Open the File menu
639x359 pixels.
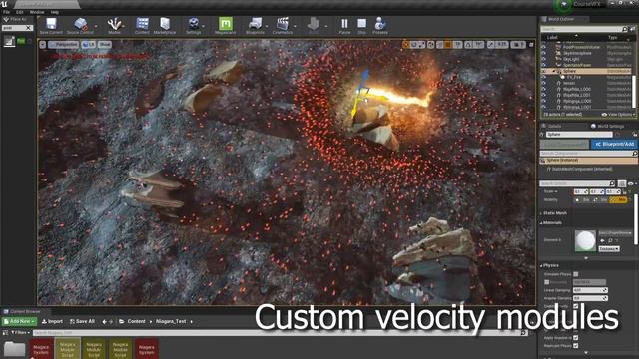(x=7, y=12)
